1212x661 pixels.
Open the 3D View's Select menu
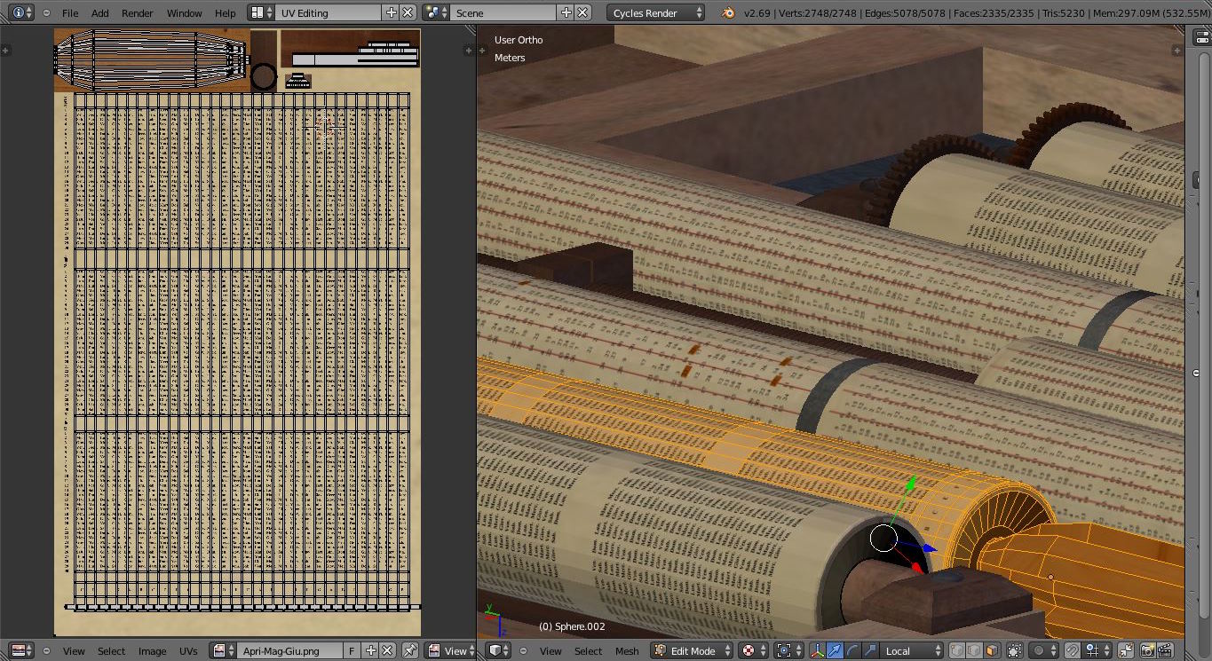[x=588, y=650]
